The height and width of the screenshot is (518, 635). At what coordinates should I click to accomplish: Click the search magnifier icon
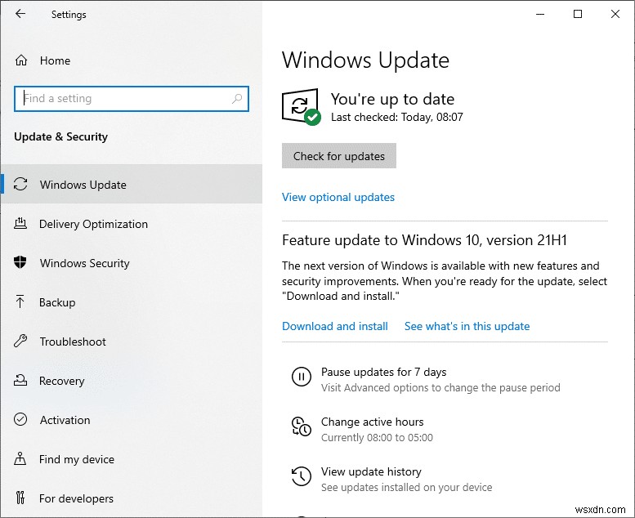(237, 99)
